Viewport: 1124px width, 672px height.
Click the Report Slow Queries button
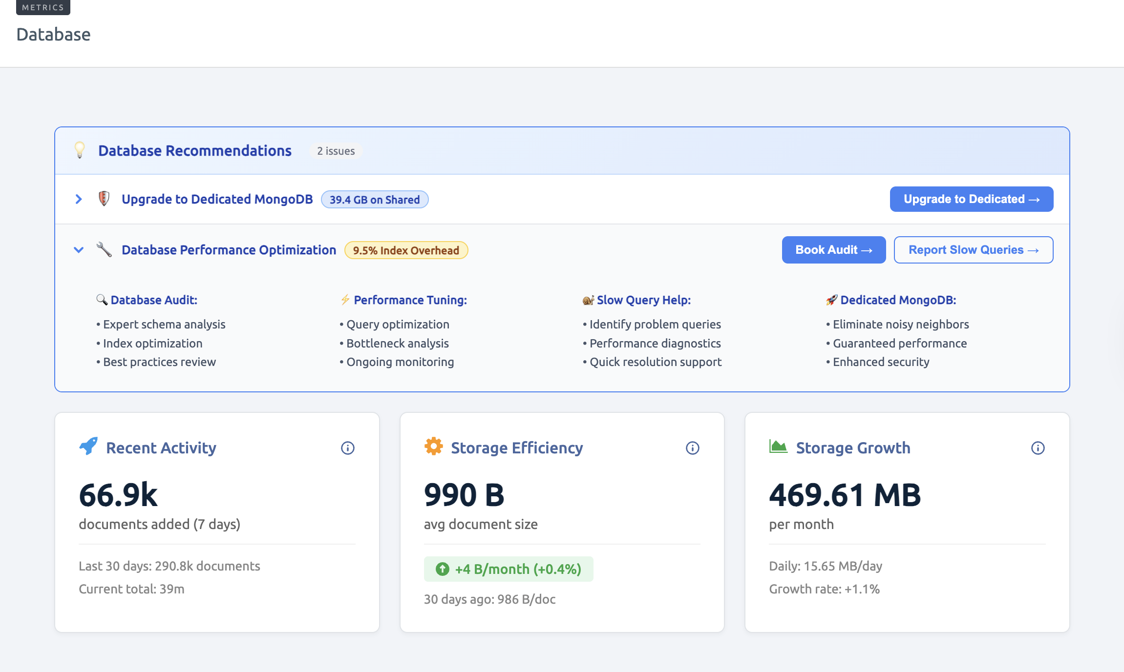[973, 250]
